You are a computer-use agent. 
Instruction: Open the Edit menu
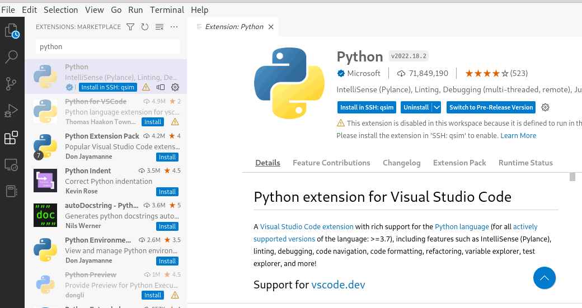pos(29,10)
